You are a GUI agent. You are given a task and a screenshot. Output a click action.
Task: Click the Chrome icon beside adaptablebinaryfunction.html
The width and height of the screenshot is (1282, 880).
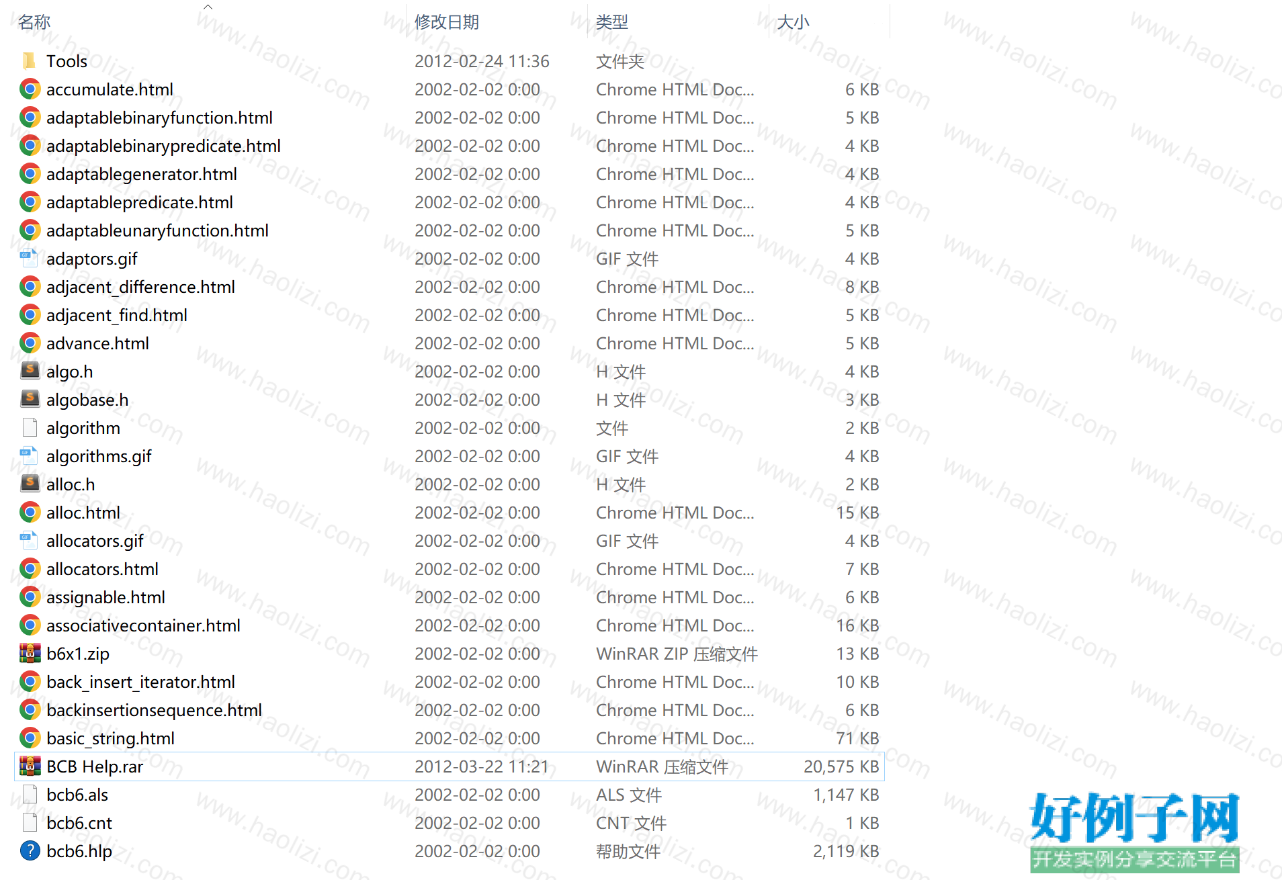click(x=30, y=118)
